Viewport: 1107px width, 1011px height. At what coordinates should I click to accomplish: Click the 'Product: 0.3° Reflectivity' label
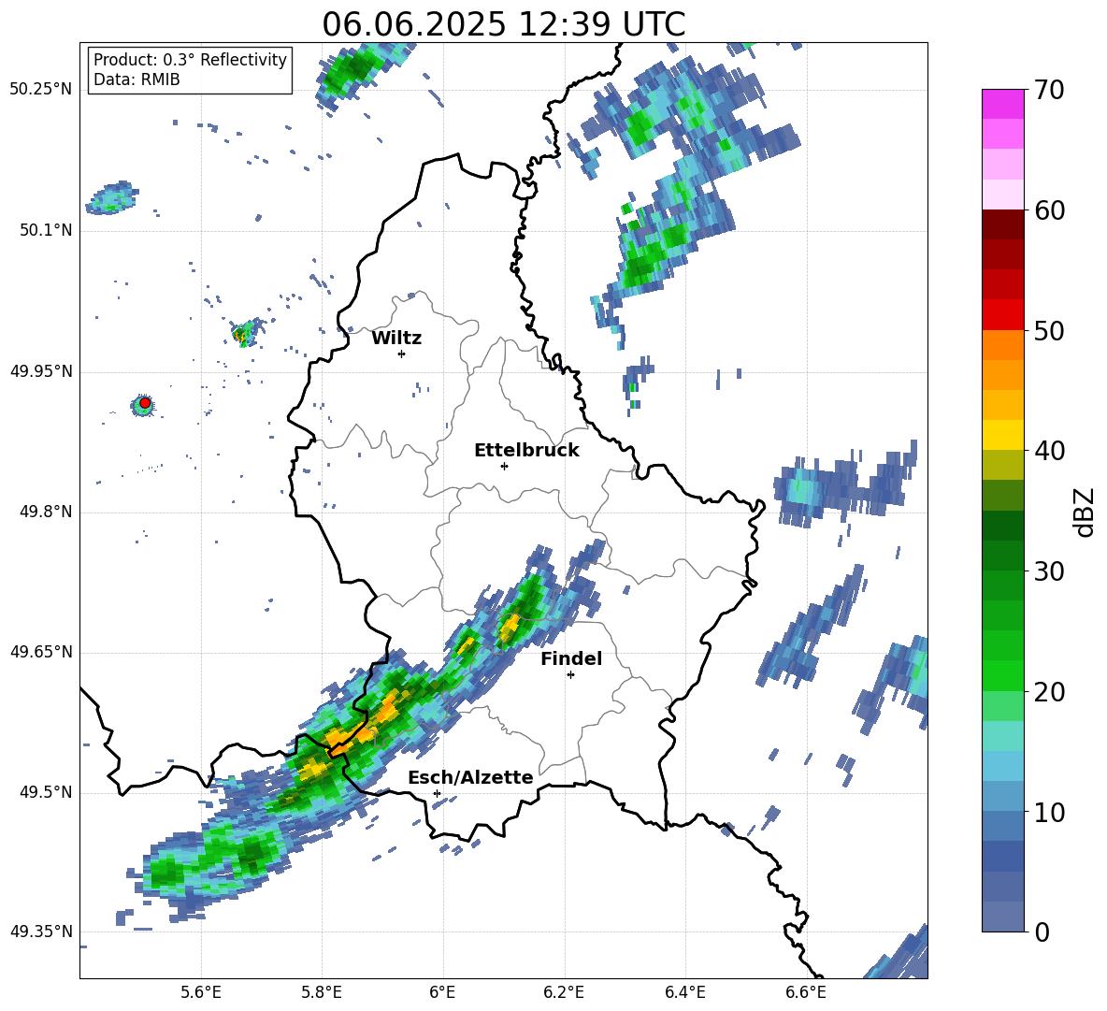(x=190, y=60)
